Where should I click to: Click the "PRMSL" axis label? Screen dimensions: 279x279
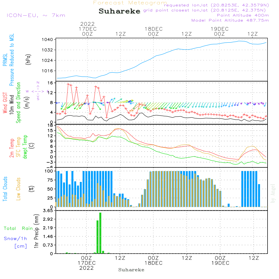5,60
